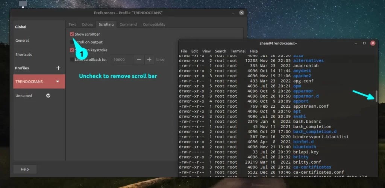Switch to the Text tab

tap(72, 24)
